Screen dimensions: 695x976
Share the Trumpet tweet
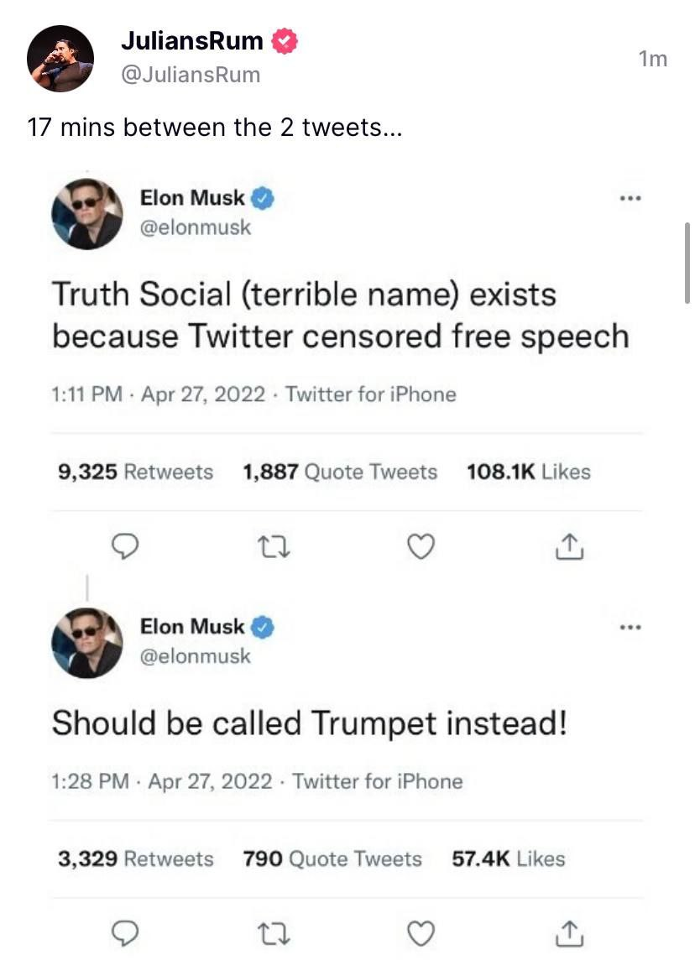[568, 933]
